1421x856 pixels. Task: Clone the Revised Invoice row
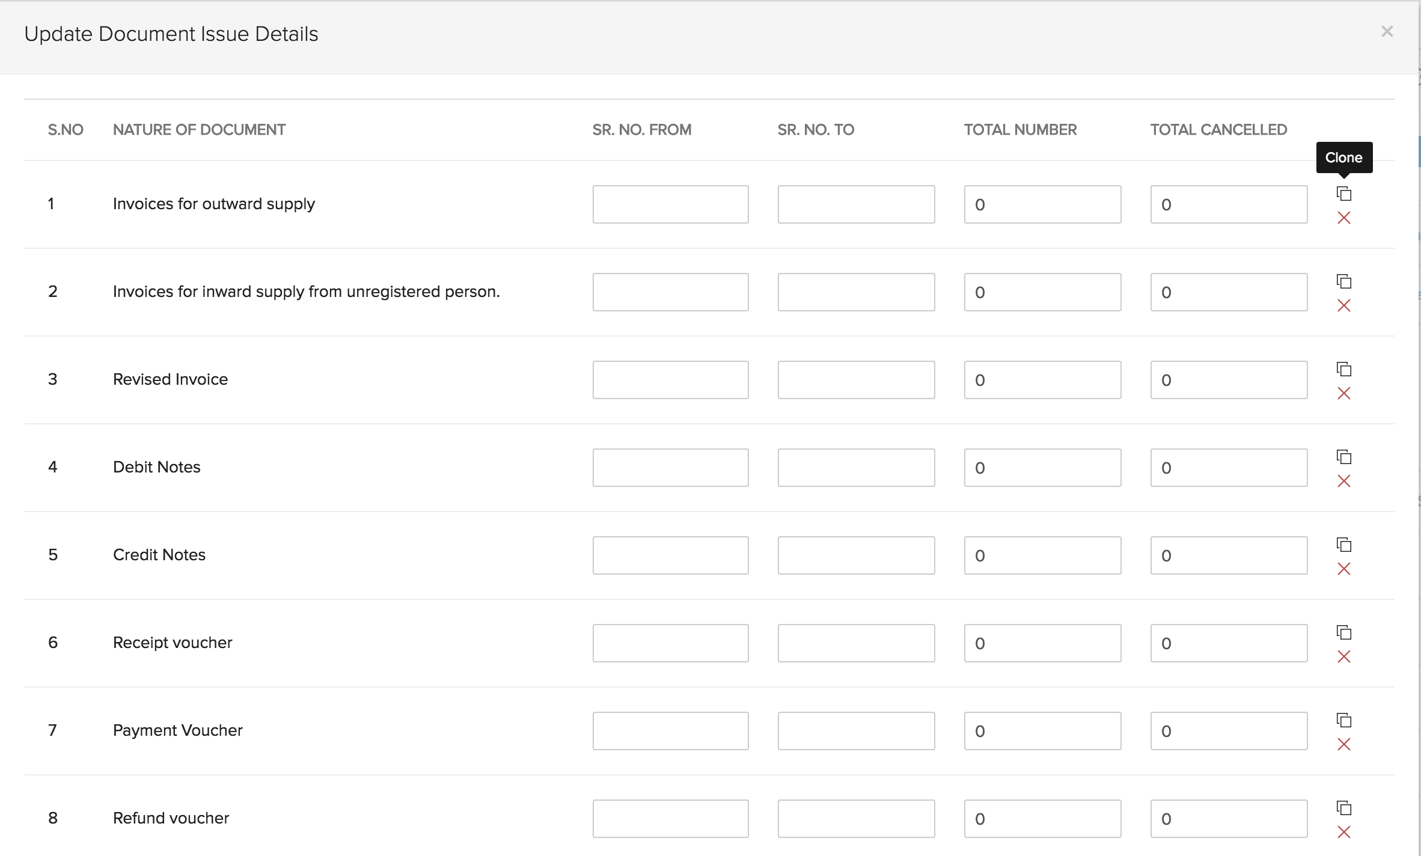click(x=1343, y=369)
